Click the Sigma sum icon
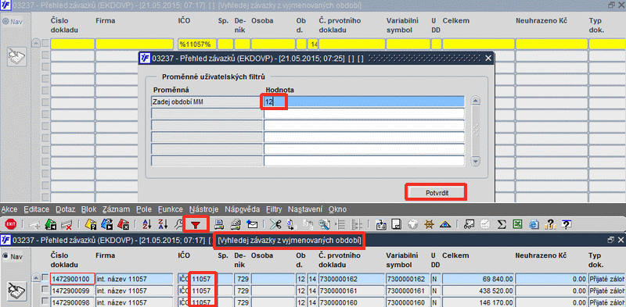 (502, 224)
